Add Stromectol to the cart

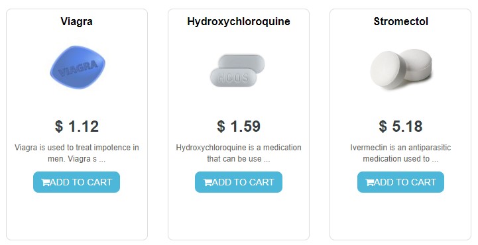(x=400, y=182)
